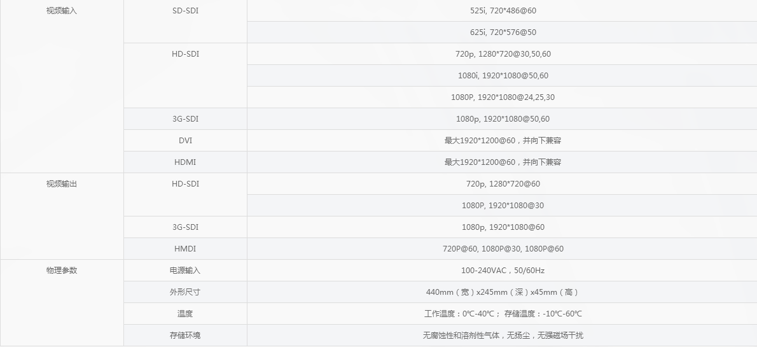The width and height of the screenshot is (757, 347).
Task: Select the DVI label cell
Action: [x=185, y=141]
